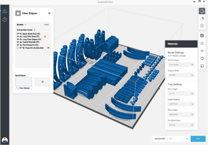Image resolution: width=208 pixels, height=145 pixels.
Task: Select the project tray icon in left sidebar
Action: point(5,11)
